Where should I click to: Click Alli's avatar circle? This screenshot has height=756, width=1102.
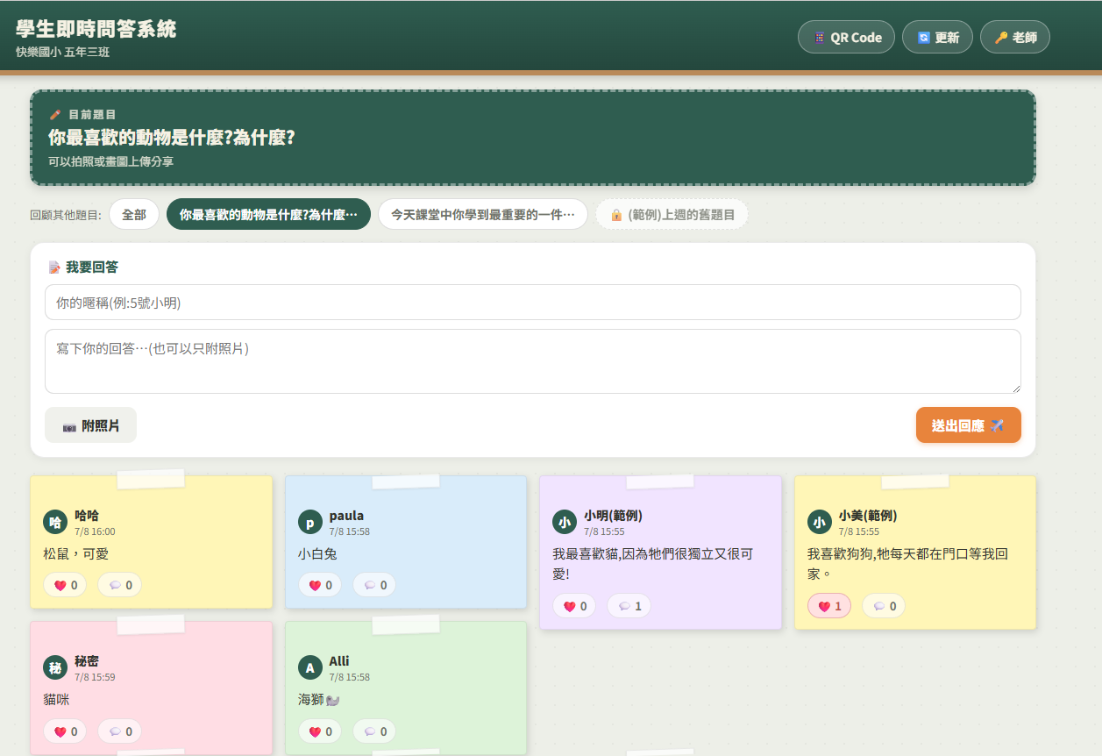[309, 667]
